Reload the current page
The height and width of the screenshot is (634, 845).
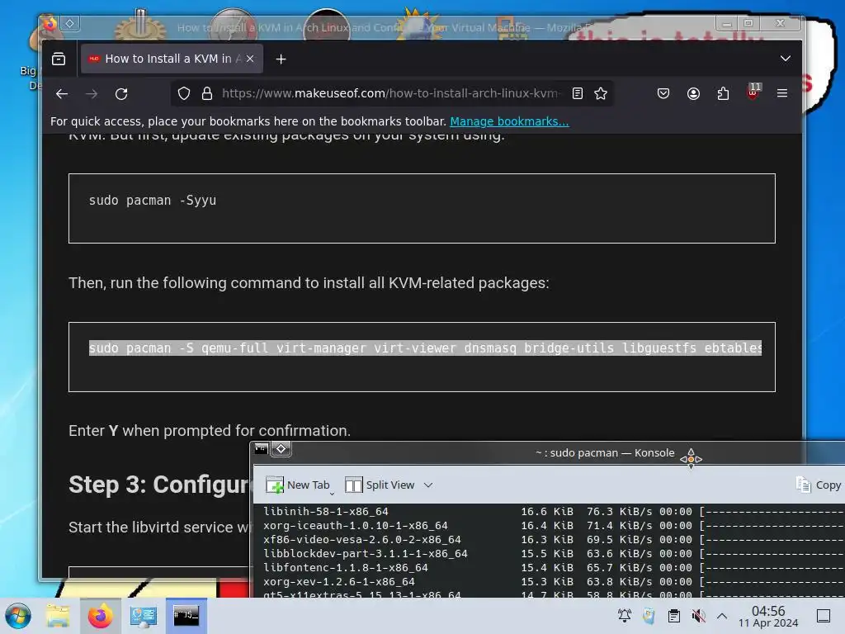(x=122, y=94)
